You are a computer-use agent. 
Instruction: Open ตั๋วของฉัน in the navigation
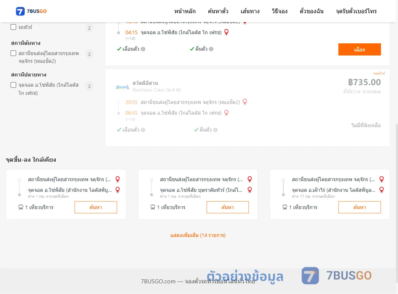pos(311,11)
